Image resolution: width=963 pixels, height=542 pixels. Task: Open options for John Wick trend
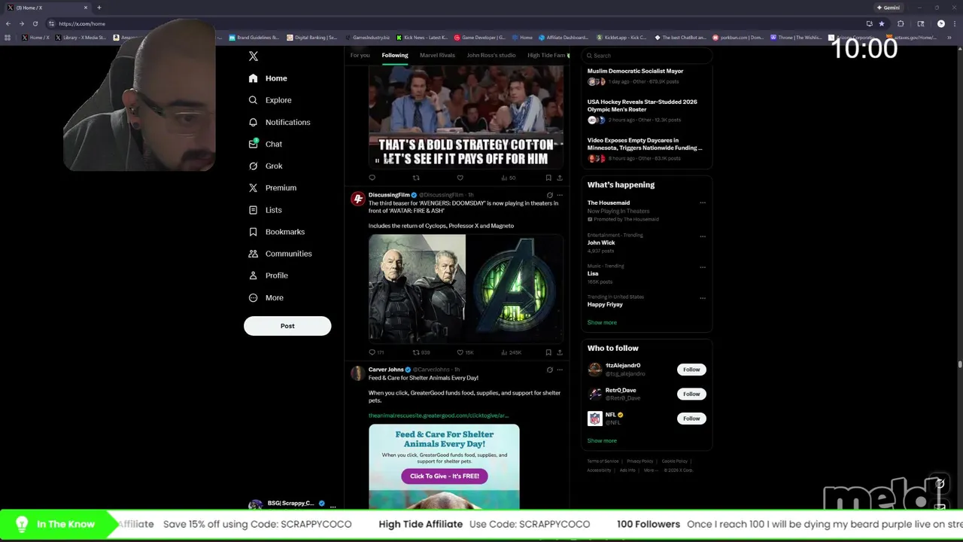tap(703, 236)
